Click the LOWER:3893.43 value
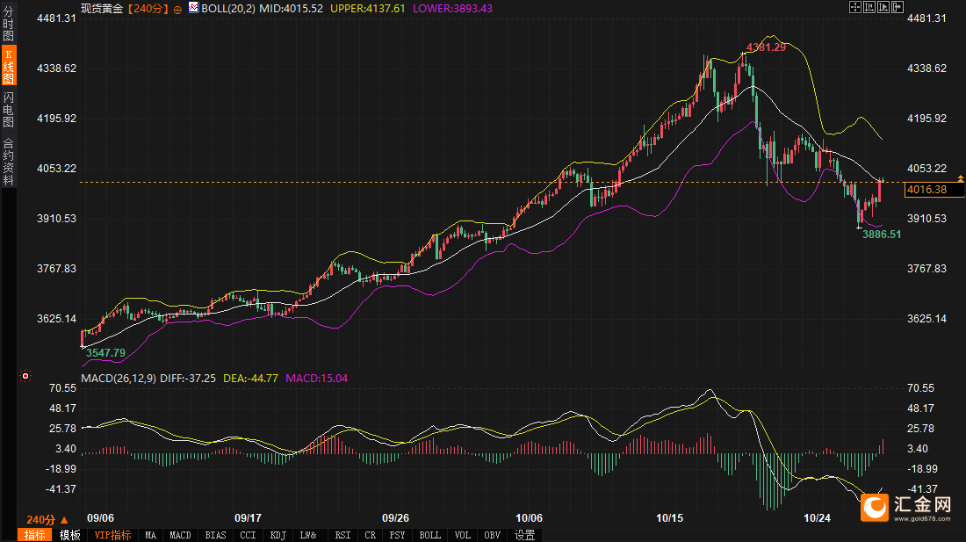 [452, 9]
